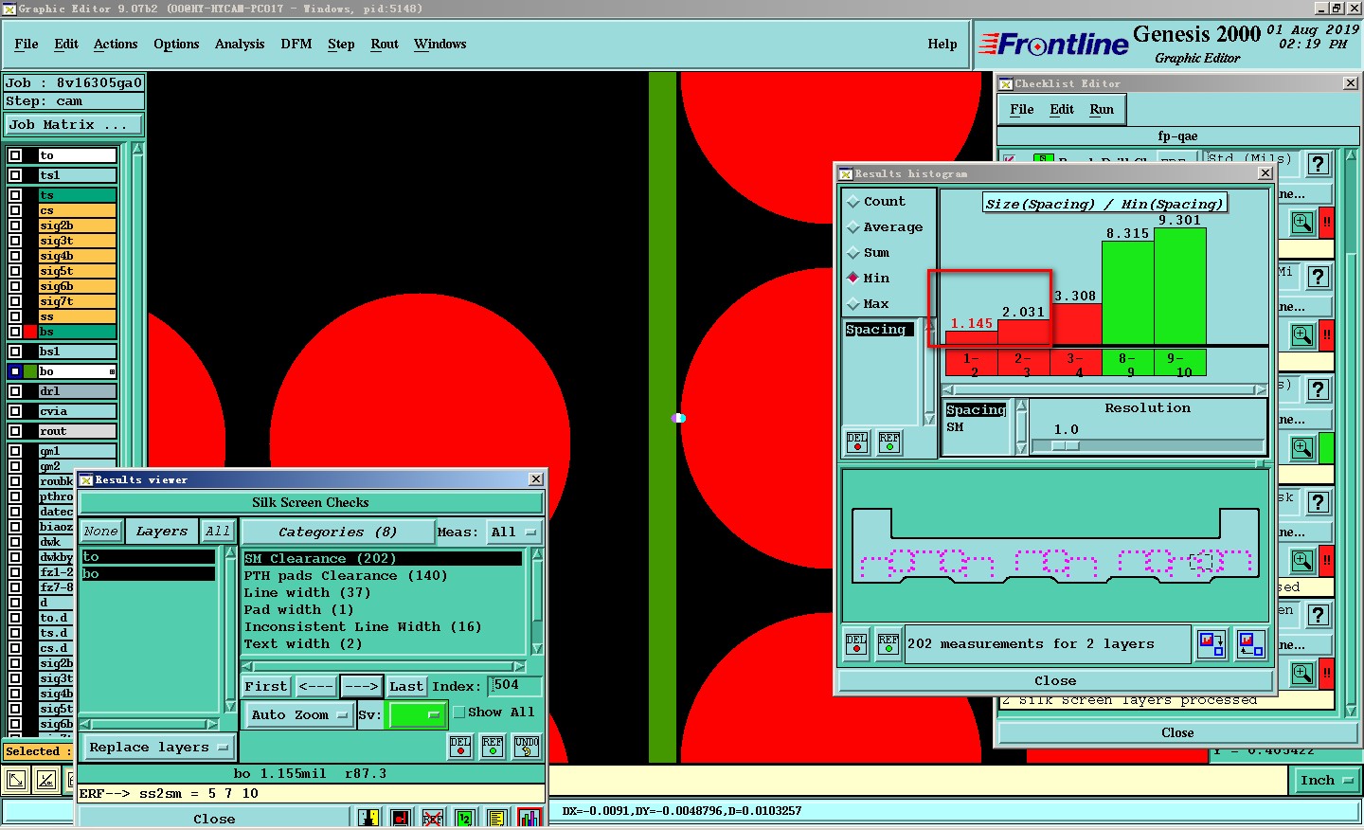Click REF icon left of '202 measurements' text
Image resolution: width=1364 pixels, height=830 pixels.
[x=888, y=644]
